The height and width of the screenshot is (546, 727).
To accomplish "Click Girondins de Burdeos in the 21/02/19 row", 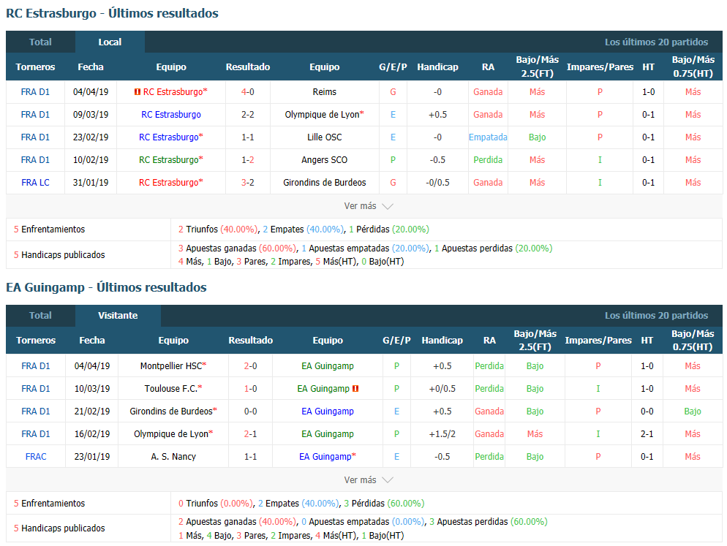I will click(x=171, y=412).
